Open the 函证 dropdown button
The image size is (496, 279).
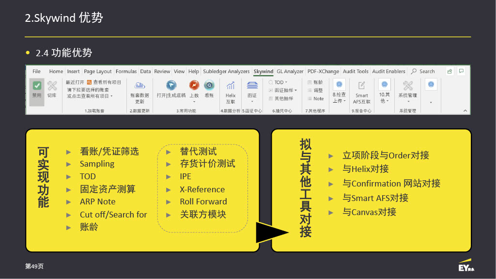(x=252, y=92)
